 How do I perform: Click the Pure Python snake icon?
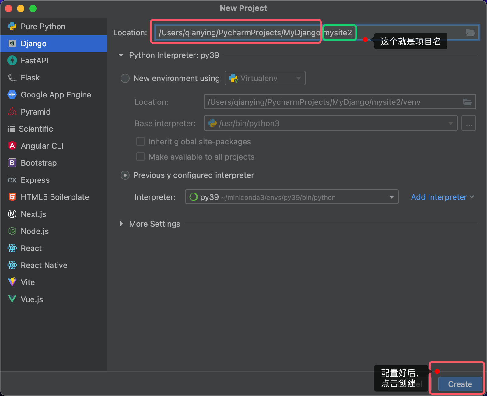[12, 27]
